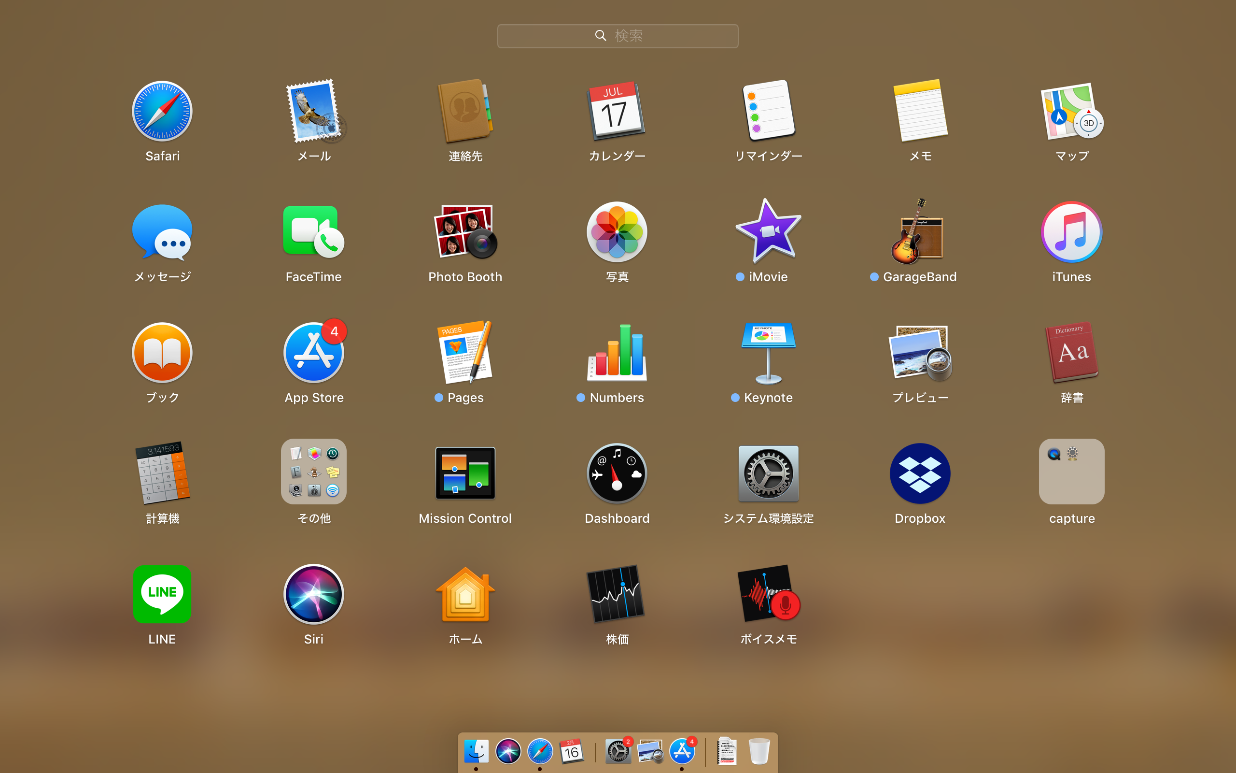Expand the capture folder
1236x773 pixels.
[1071, 472]
